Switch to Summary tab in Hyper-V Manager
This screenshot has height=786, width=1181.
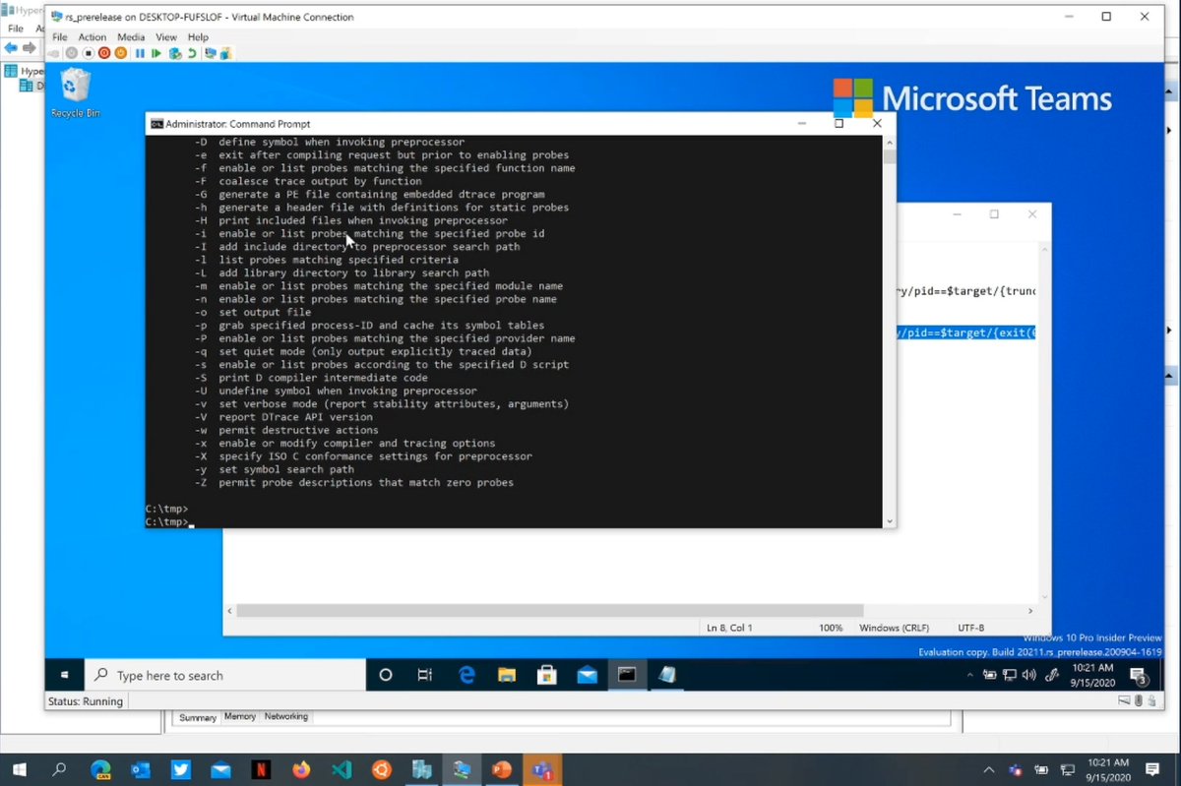(x=198, y=717)
